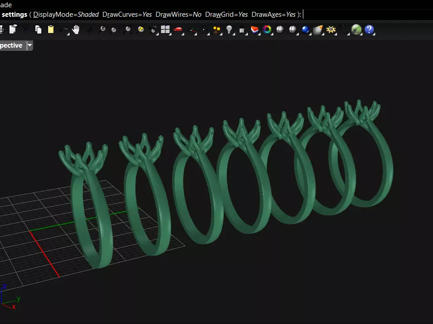The width and height of the screenshot is (433, 324).
Task: Toggle DrawAxes=Yes command option
Action: click(x=274, y=15)
